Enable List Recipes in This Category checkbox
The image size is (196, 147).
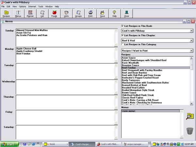pos(122,45)
